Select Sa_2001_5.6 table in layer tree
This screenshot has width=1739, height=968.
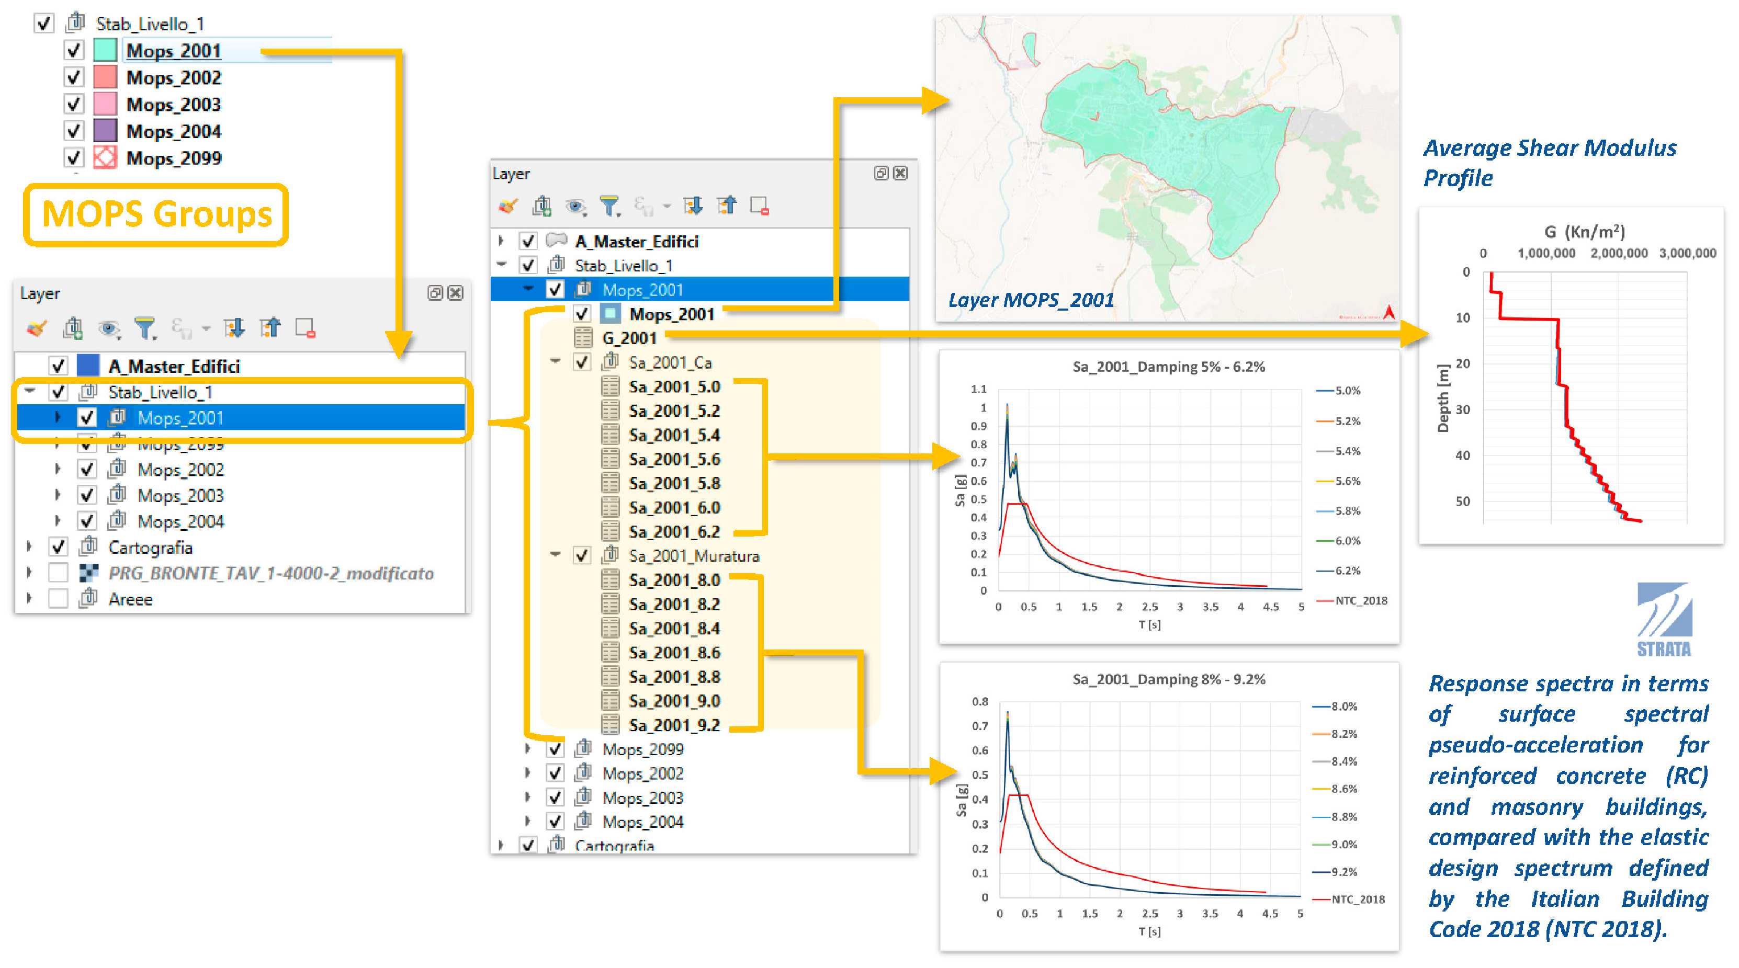(674, 459)
